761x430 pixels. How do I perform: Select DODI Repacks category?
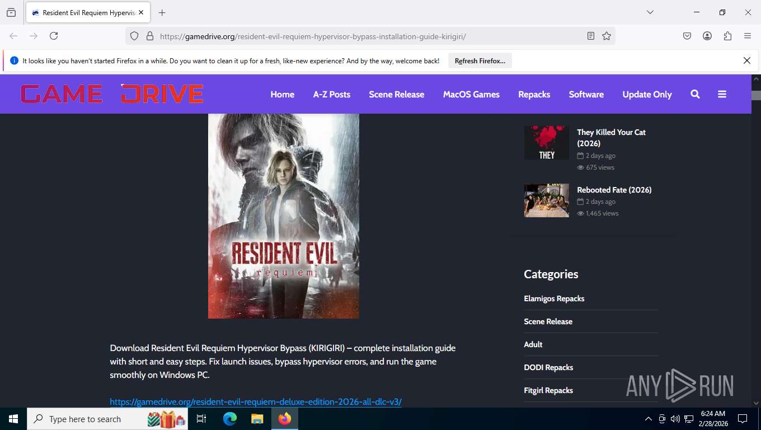coord(548,367)
